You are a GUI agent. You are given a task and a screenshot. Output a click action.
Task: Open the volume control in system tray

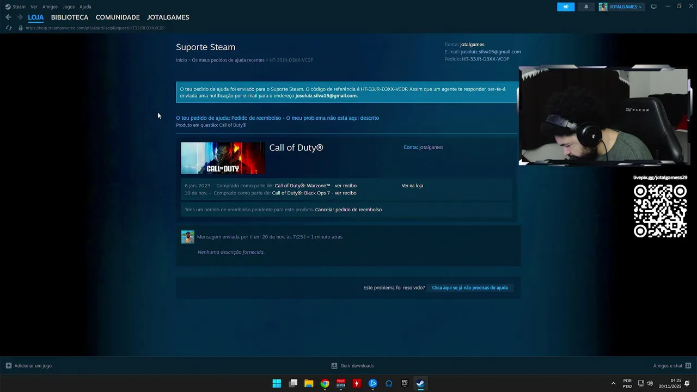coord(650,383)
